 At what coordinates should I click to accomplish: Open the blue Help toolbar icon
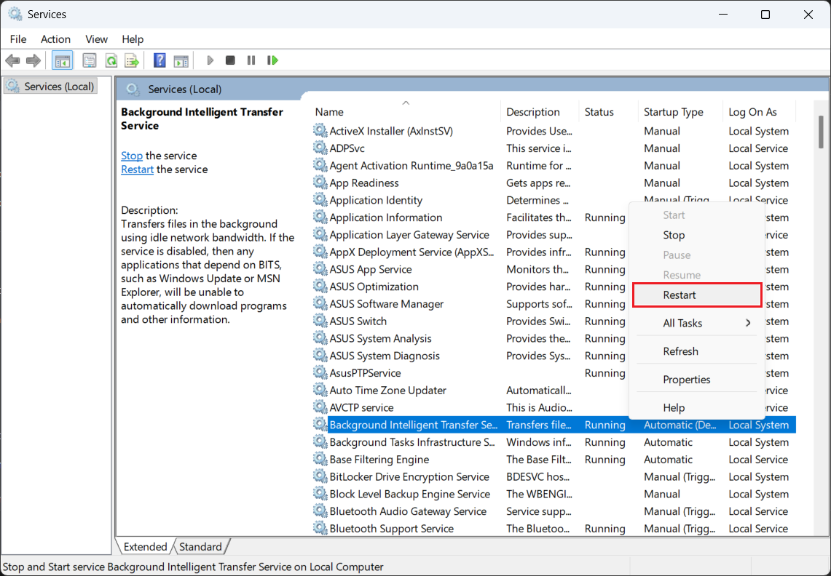[x=159, y=60]
